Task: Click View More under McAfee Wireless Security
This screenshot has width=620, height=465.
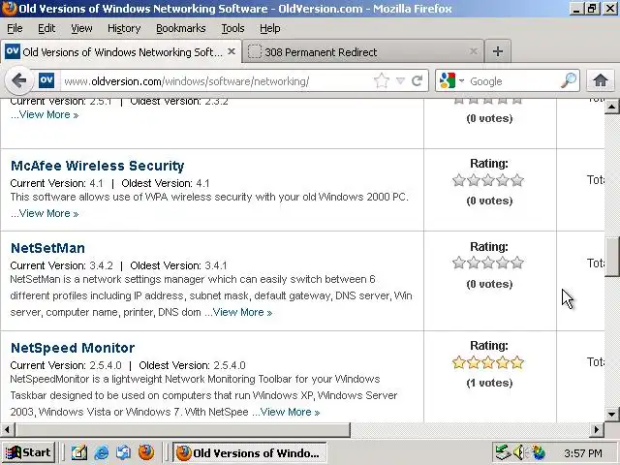Action: [x=48, y=213]
